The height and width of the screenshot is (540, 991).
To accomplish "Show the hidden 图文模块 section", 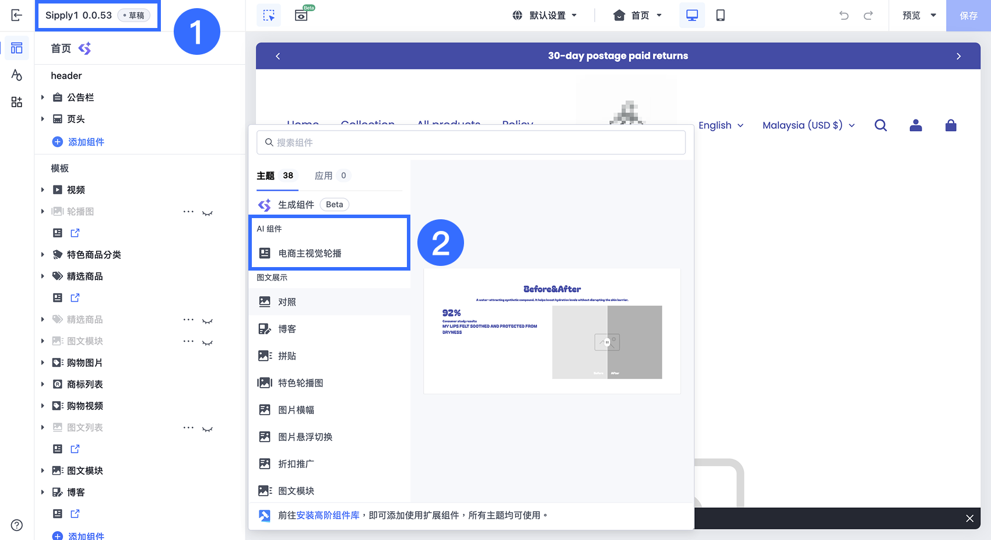I will click(x=207, y=342).
